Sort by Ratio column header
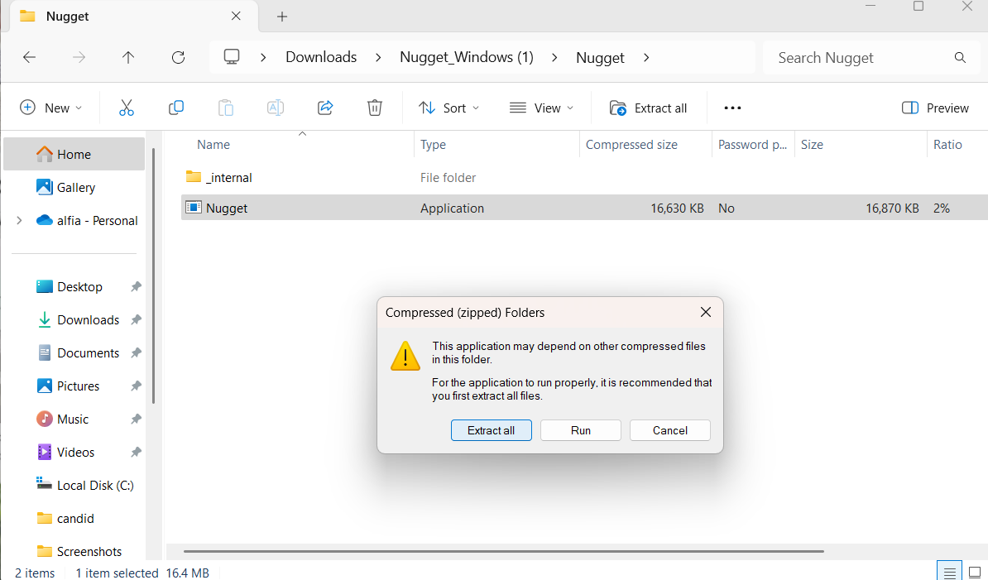This screenshot has width=988, height=580. [x=947, y=144]
